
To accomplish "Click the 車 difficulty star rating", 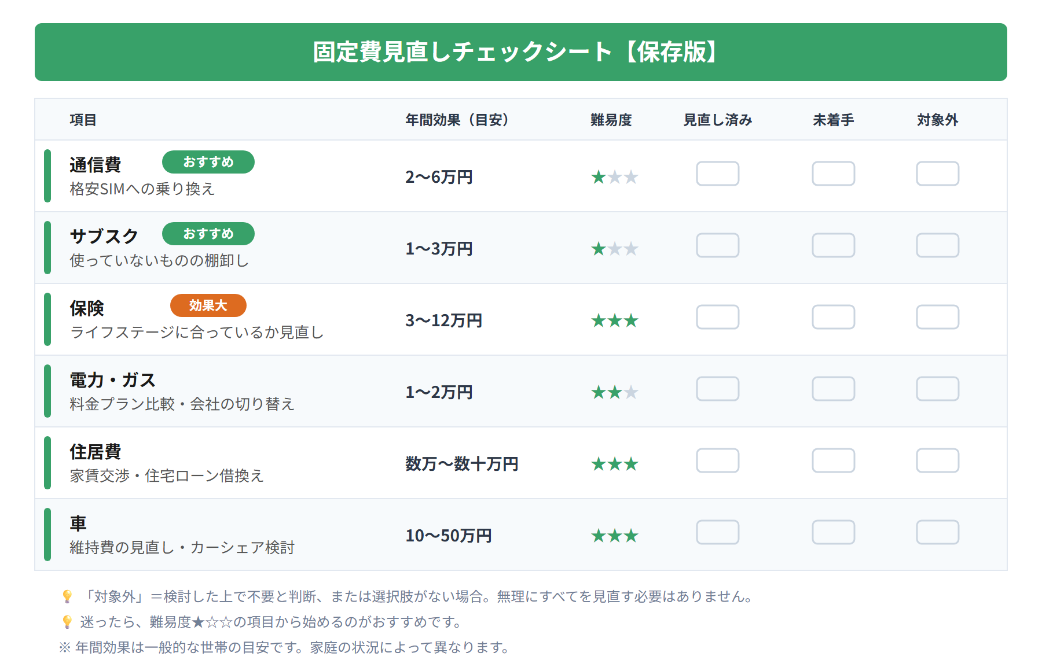I will [x=614, y=536].
